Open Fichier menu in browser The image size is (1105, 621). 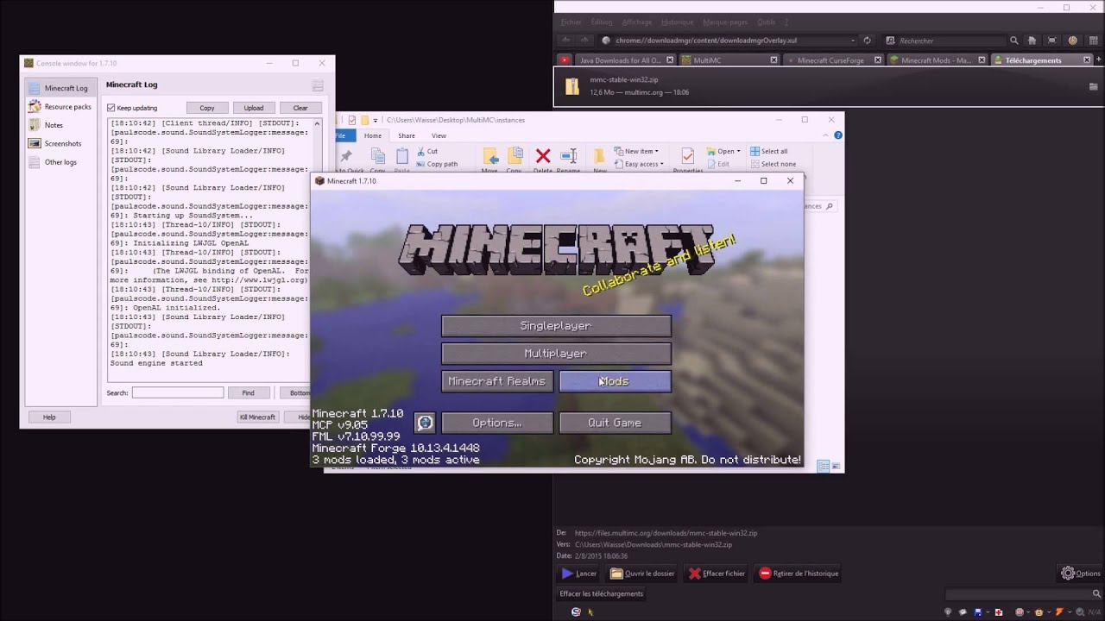pyautogui.click(x=571, y=22)
